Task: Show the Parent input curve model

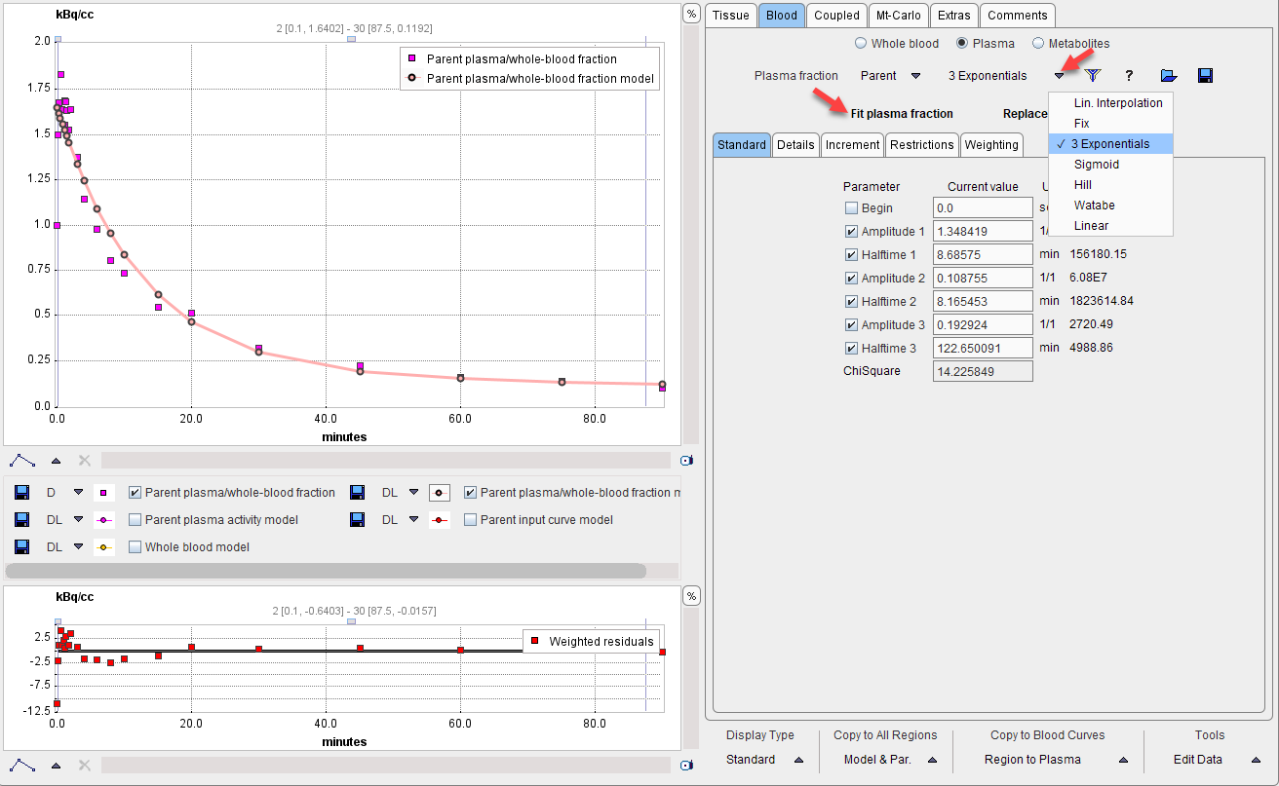Action: [471, 520]
